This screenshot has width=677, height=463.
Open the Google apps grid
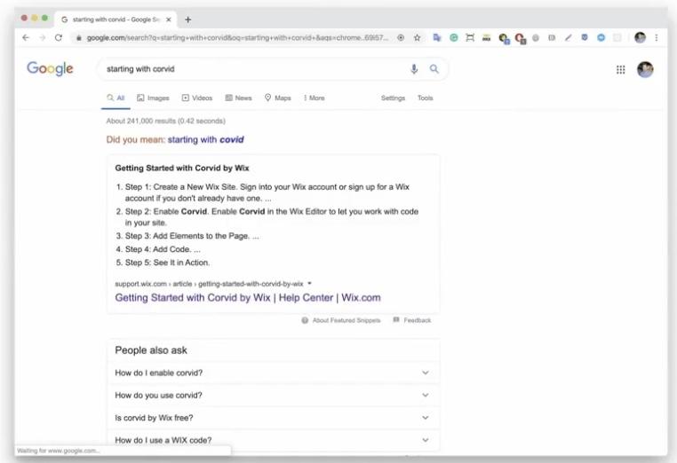point(620,69)
